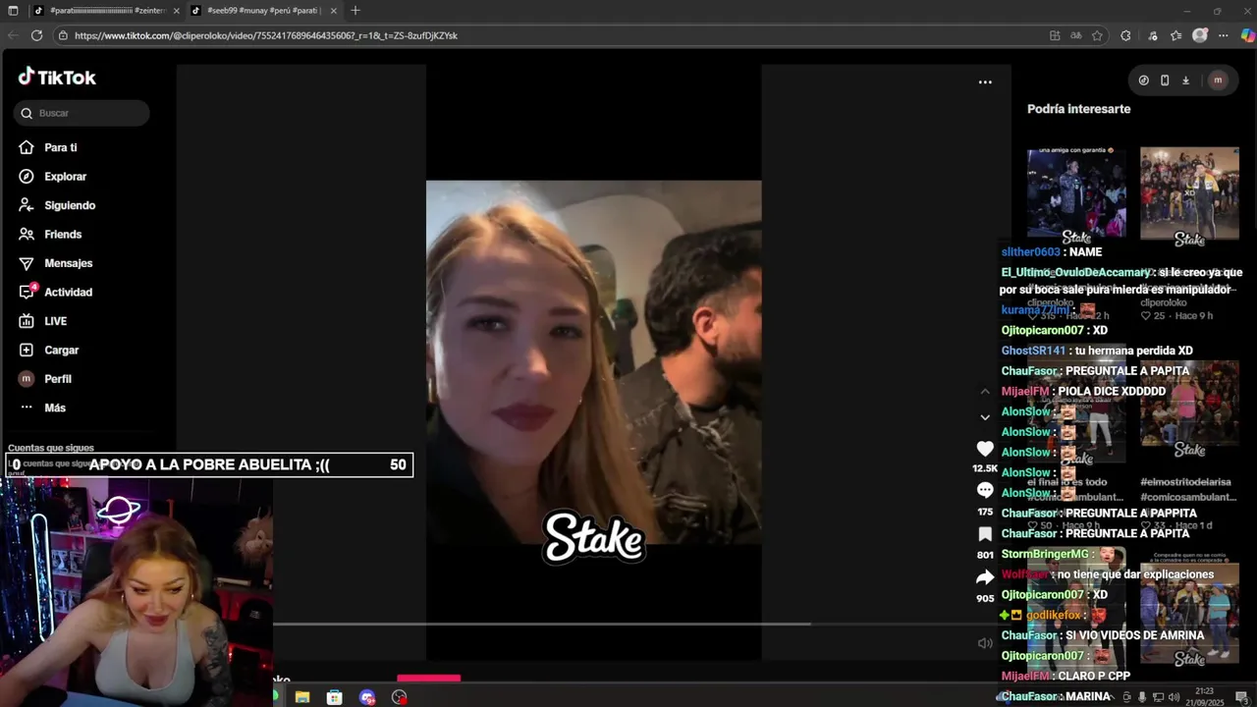Expand the Más menu
1257x707 pixels.
tap(54, 408)
